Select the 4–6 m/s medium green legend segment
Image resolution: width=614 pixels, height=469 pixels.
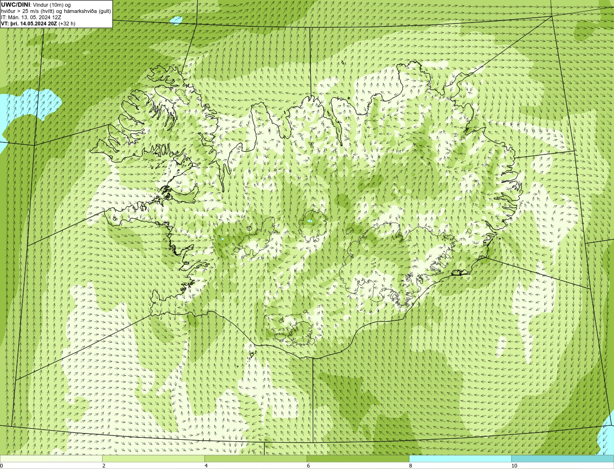click(x=256, y=459)
